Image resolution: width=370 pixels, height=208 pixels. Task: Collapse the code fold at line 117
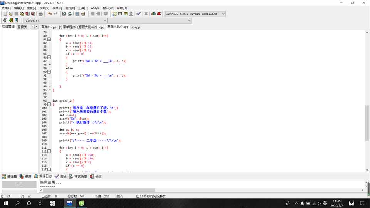coord(49,169)
